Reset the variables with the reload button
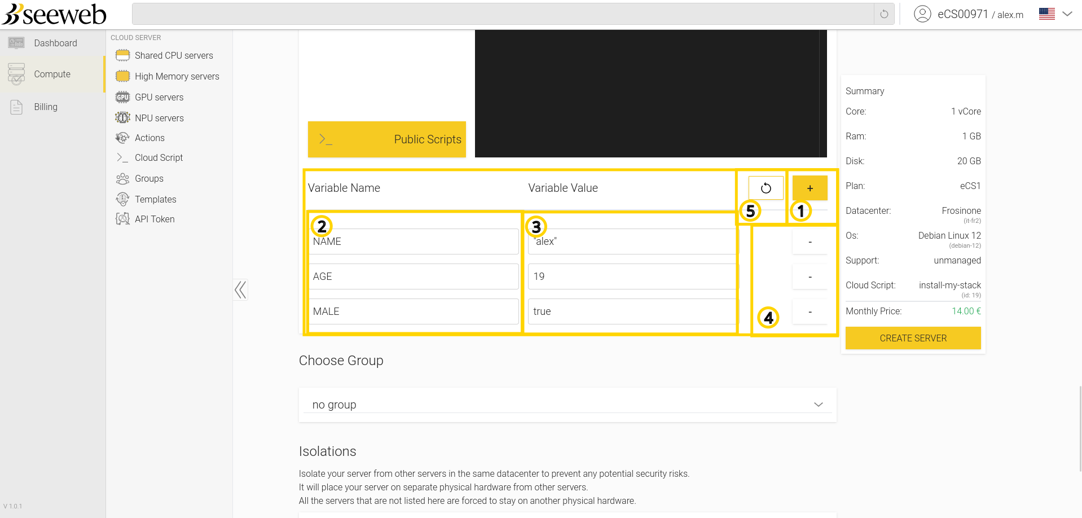Screen dimensions: 1082x518 766,188
